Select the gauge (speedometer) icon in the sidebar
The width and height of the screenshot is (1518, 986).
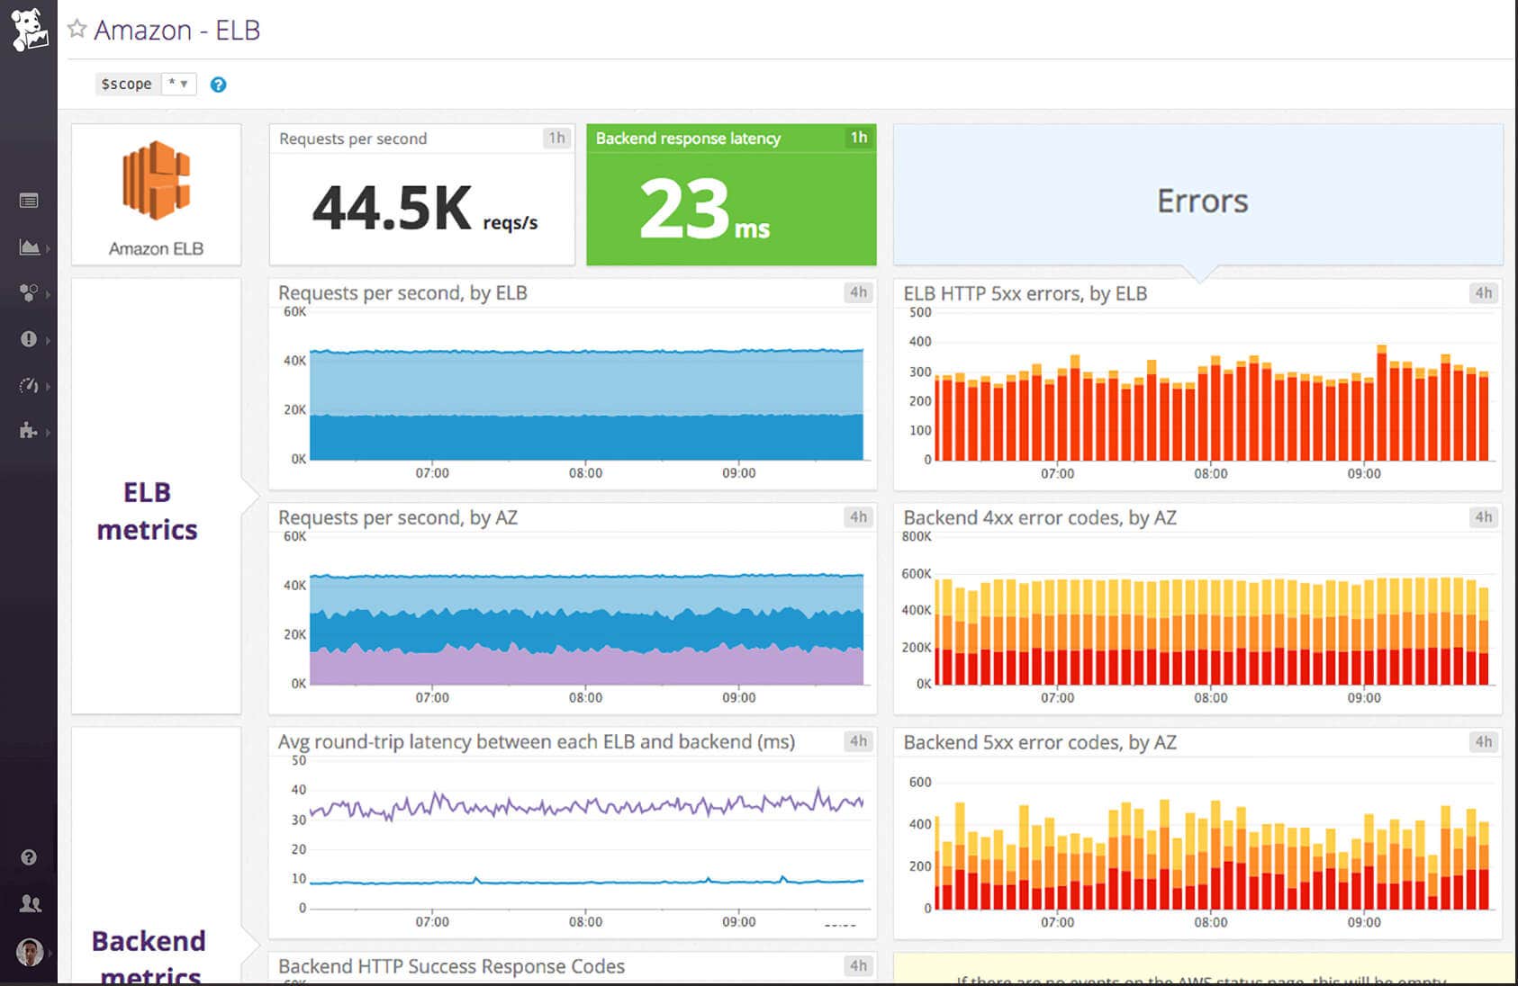pos(28,386)
